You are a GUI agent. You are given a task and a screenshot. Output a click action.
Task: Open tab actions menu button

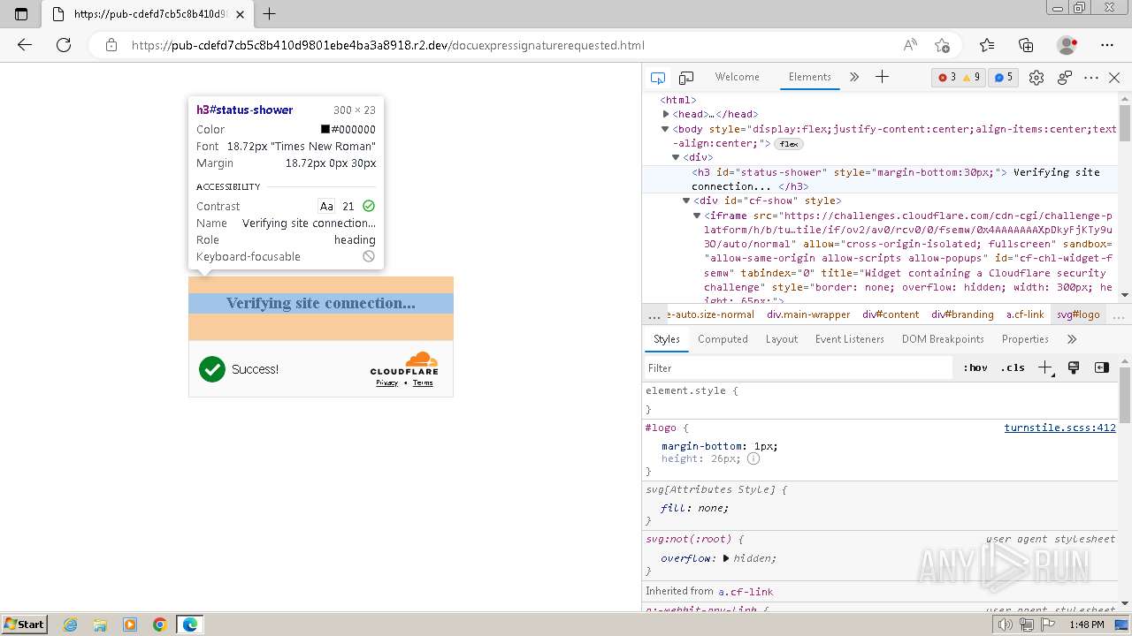[21, 13]
